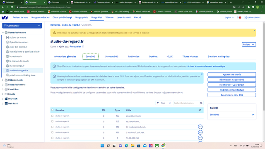Switch to Informations générales tab

pos(65,57)
